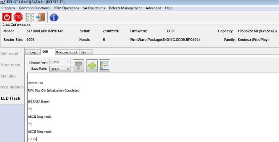Open the blue info icon
Image resolution: width=279 pixels, height=142 pixels.
pyautogui.click(x=54, y=17)
